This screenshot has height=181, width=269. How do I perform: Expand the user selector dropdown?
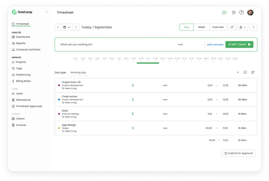tap(242, 27)
